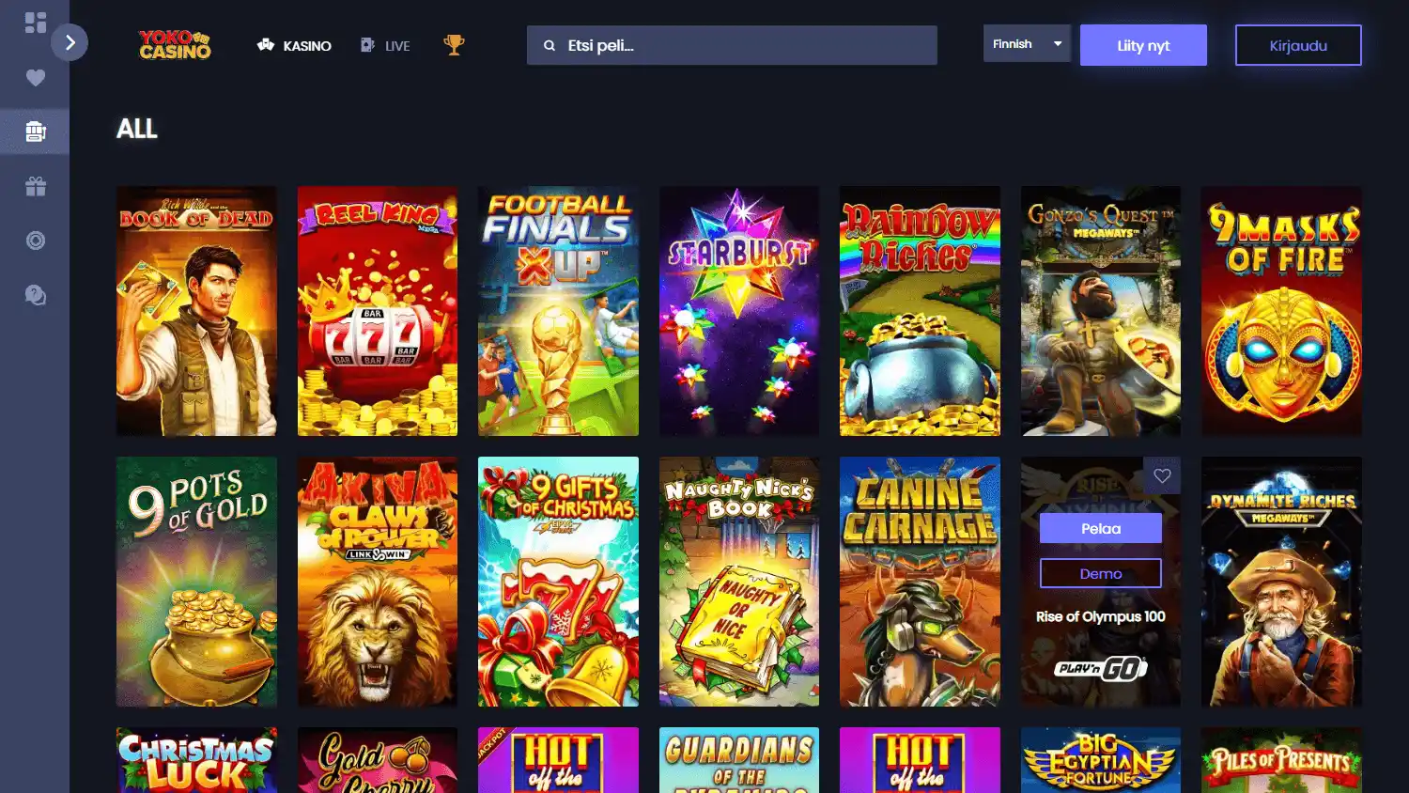The height and width of the screenshot is (793, 1409).
Task: Select the casino games icon in sidebar
Action: [x=35, y=132]
